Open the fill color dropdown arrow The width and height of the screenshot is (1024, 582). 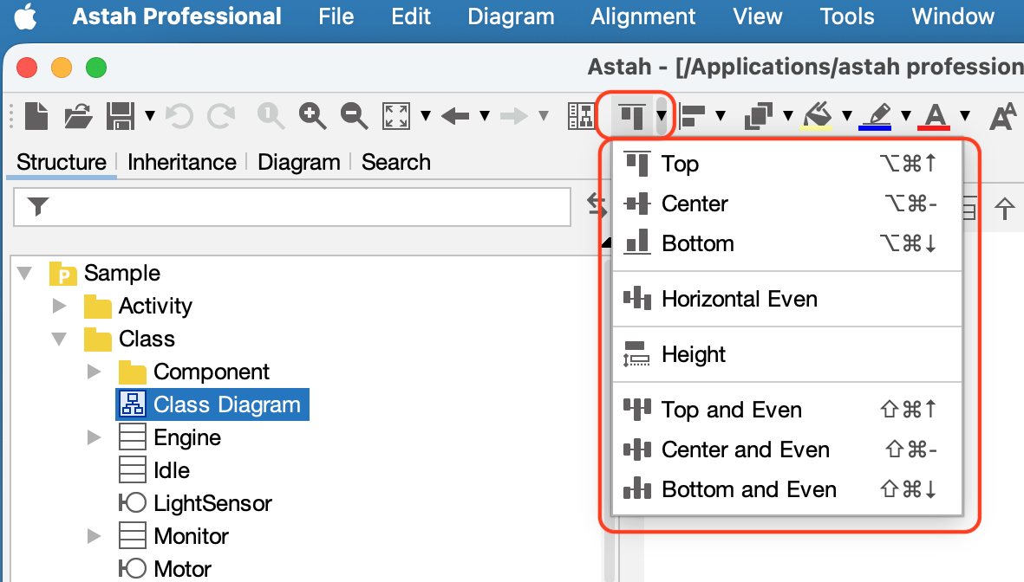(847, 116)
